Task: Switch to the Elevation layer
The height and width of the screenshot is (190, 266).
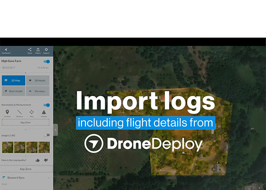Action: (38, 91)
